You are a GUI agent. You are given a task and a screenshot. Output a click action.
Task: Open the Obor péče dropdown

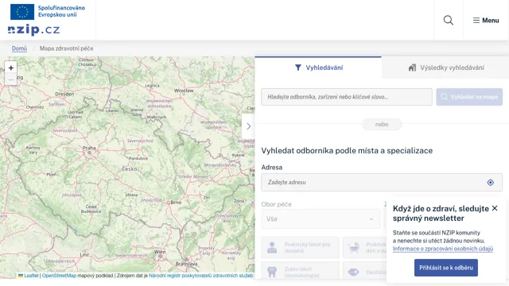(321, 219)
